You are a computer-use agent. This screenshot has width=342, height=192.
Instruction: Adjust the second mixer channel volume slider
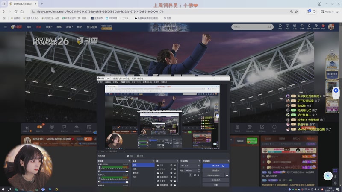point(115,182)
